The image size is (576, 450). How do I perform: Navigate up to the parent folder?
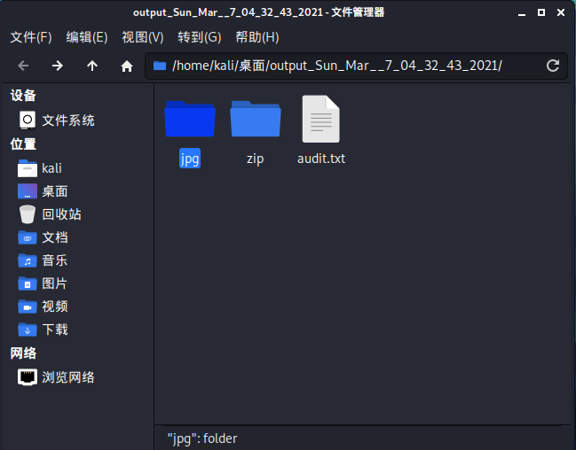(x=92, y=66)
